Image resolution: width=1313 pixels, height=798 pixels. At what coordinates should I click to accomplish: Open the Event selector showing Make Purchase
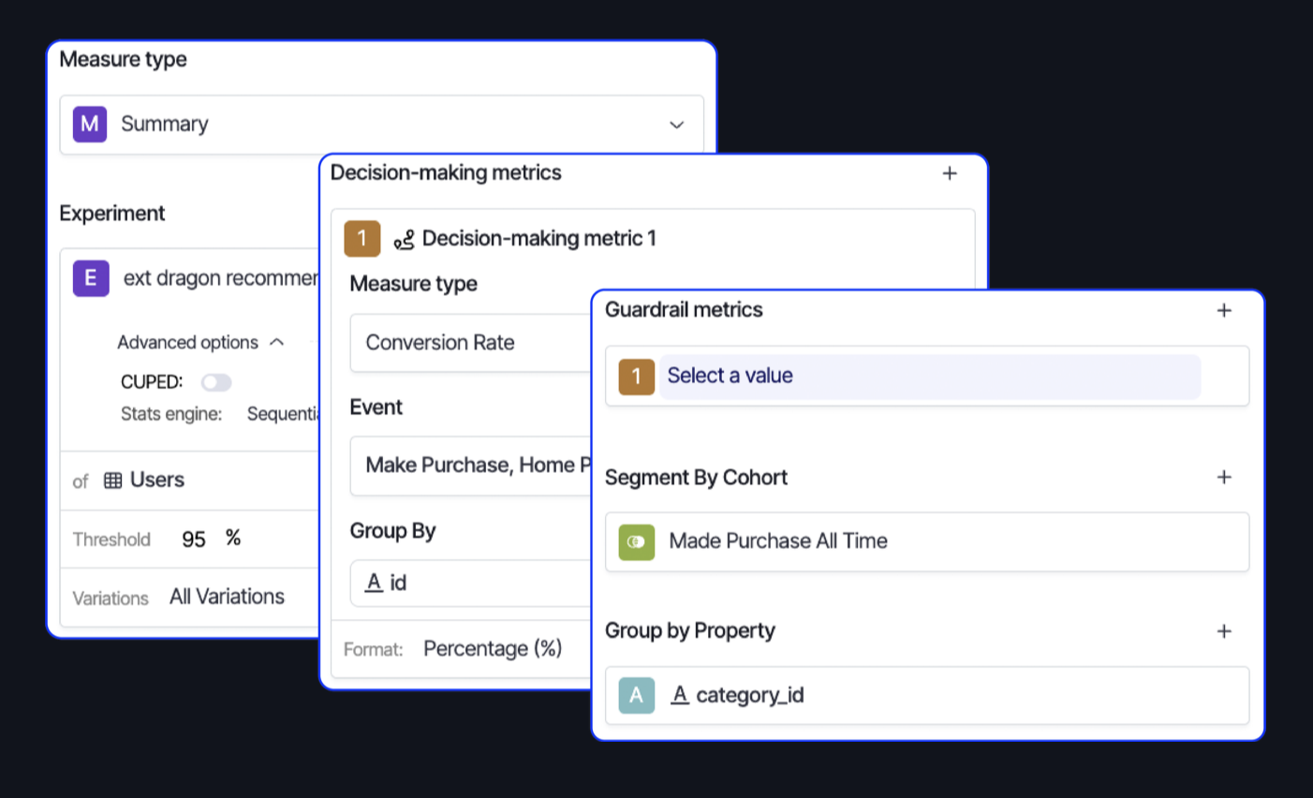point(468,465)
